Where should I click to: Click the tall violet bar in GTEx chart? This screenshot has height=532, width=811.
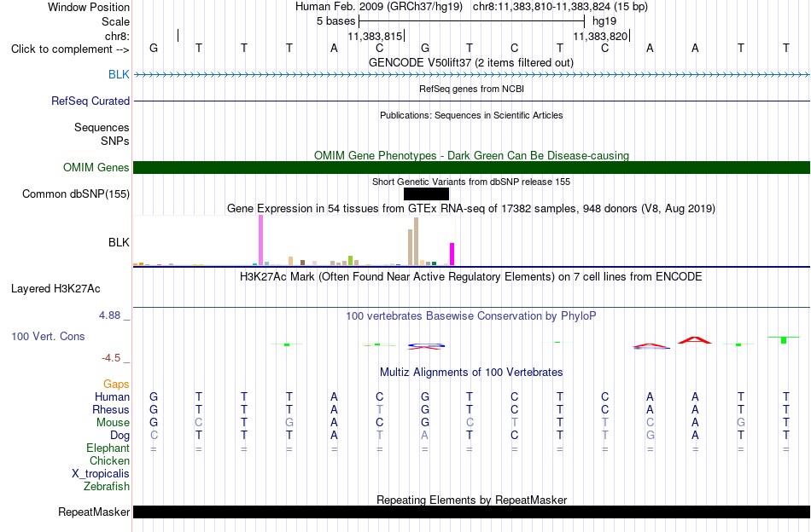coord(260,240)
